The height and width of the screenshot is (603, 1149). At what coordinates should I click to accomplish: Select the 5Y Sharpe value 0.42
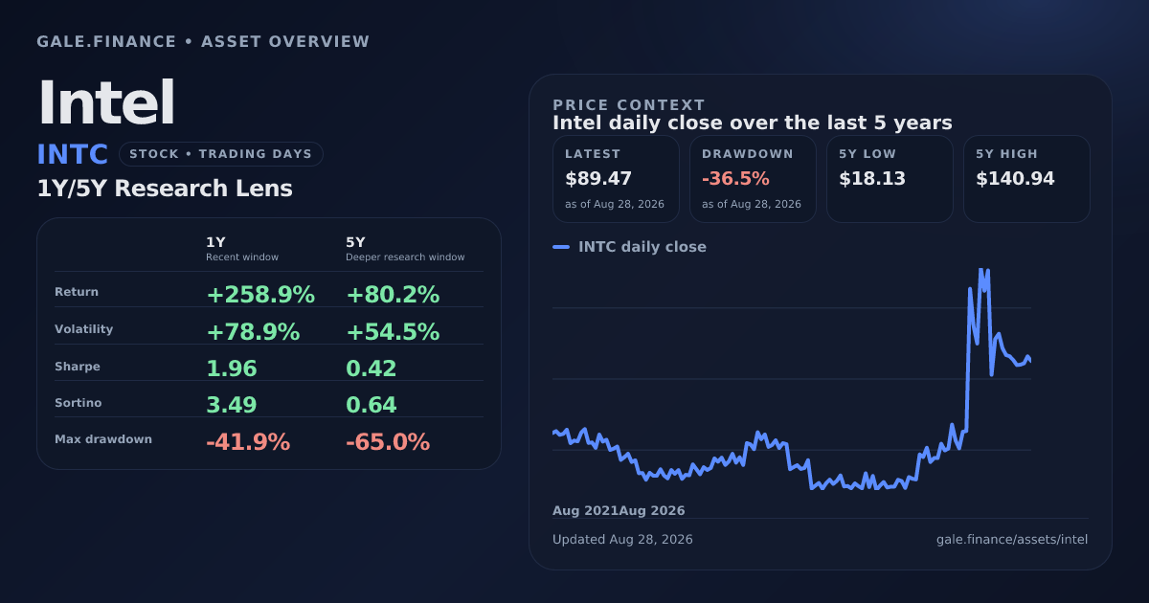[x=372, y=369]
